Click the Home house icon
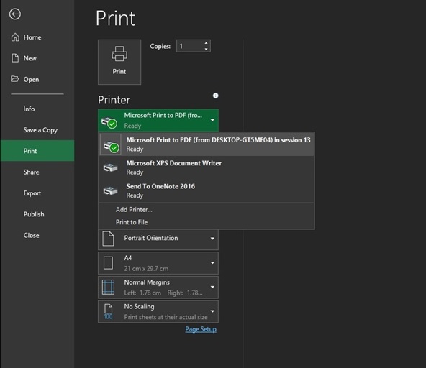 tap(15, 37)
